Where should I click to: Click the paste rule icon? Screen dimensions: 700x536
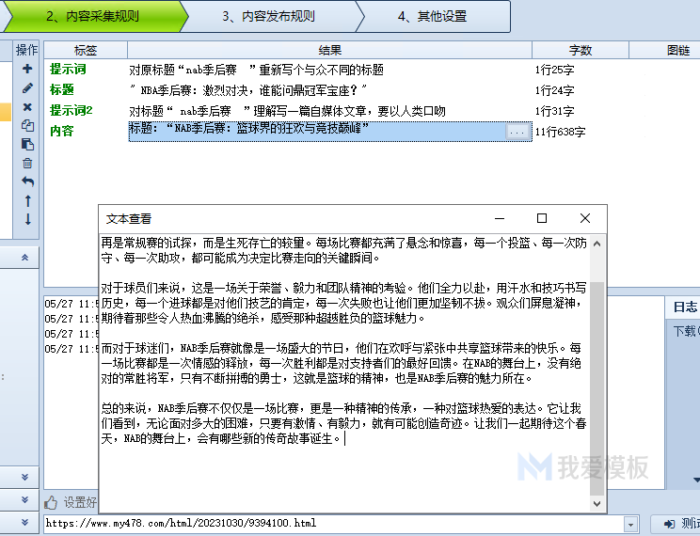click(27, 144)
